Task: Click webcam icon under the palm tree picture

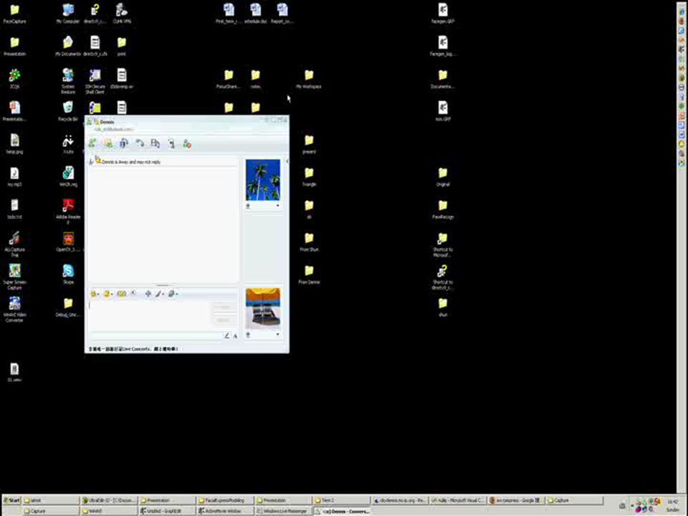Action: (x=249, y=206)
